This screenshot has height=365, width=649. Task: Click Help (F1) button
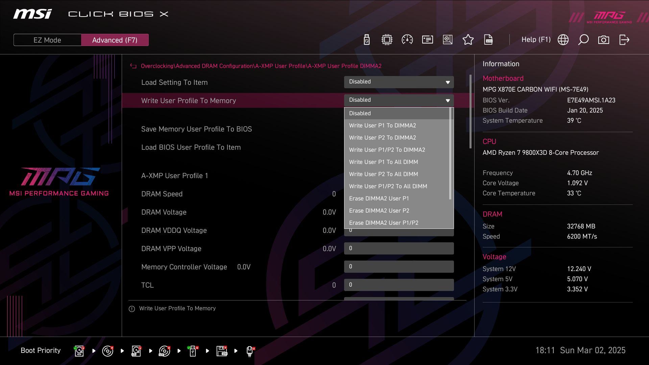tap(536, 40)
